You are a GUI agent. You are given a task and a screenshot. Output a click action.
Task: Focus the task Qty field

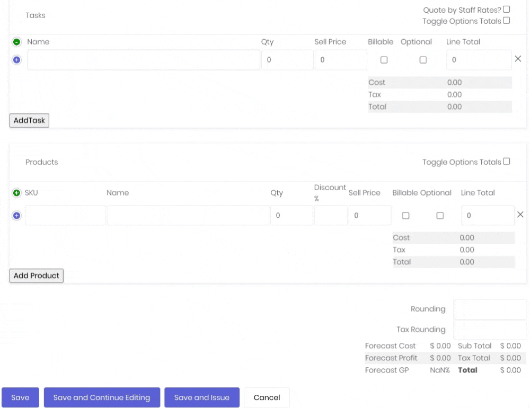[287, 60]
